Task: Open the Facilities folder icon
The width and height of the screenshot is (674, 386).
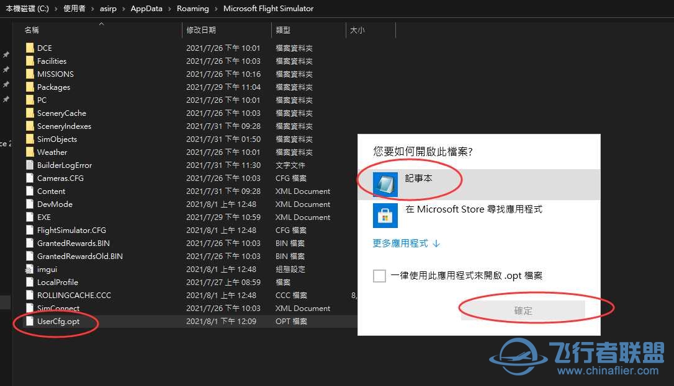Action: (30, 61)
